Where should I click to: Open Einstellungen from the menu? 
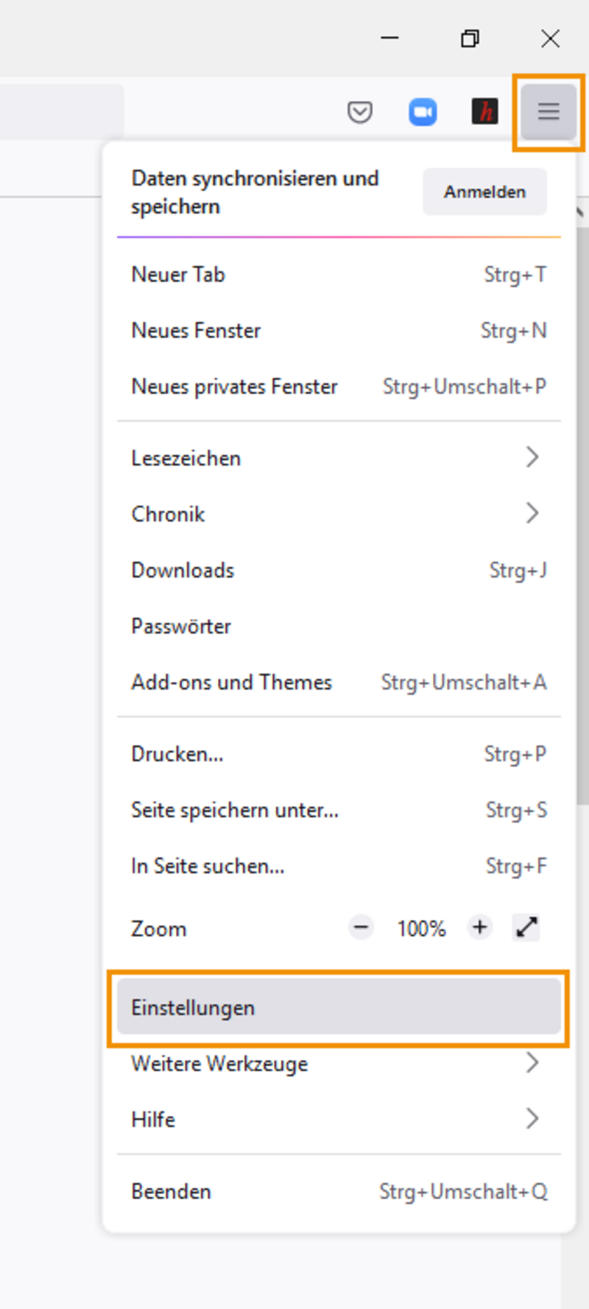pyautogui.click(x=339, y=1008)
